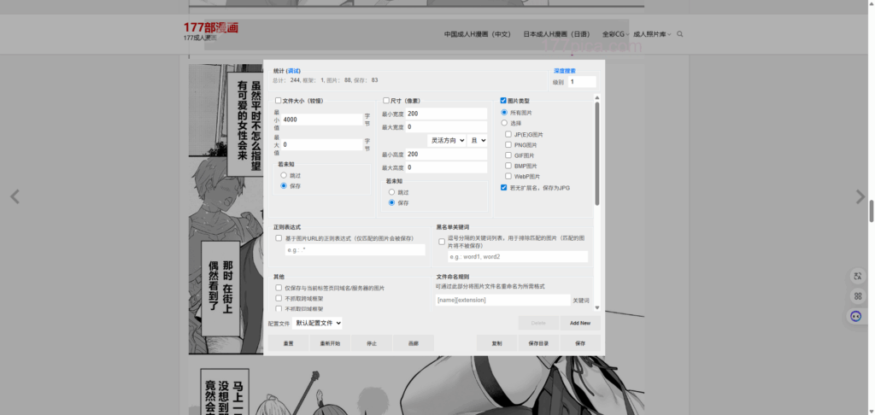Open the four-dot apps icon in right sidebar
Viewport: 875px width, 415px height.
click(x=857, y=295)
